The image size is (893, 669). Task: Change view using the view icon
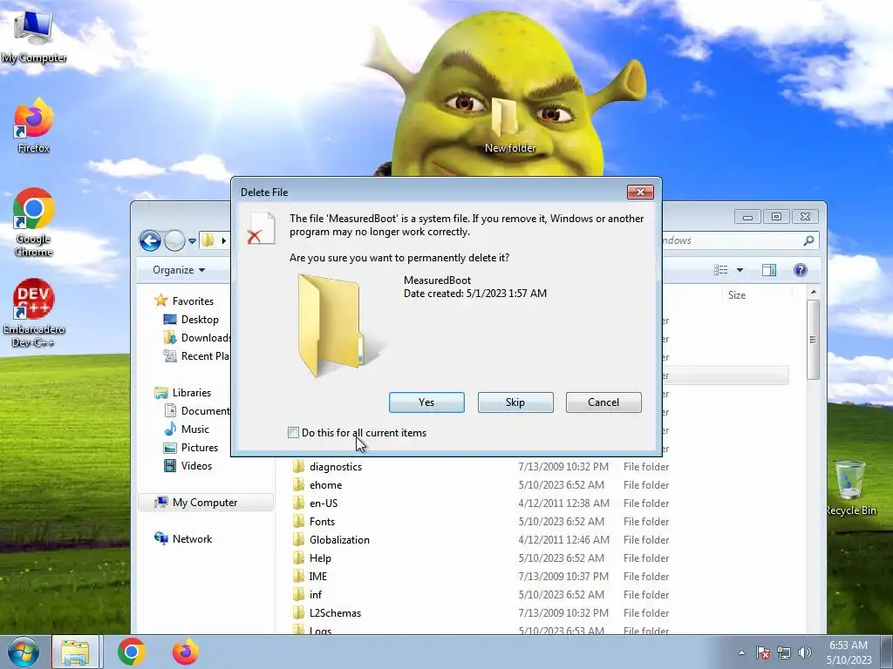(721, 270)
